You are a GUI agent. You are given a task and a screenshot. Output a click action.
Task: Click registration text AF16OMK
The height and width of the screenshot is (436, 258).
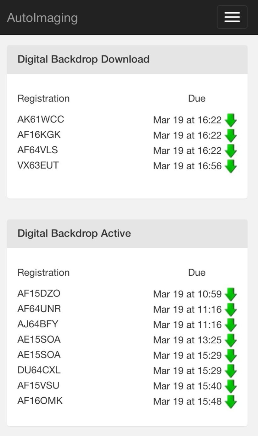tap(40, 401)
